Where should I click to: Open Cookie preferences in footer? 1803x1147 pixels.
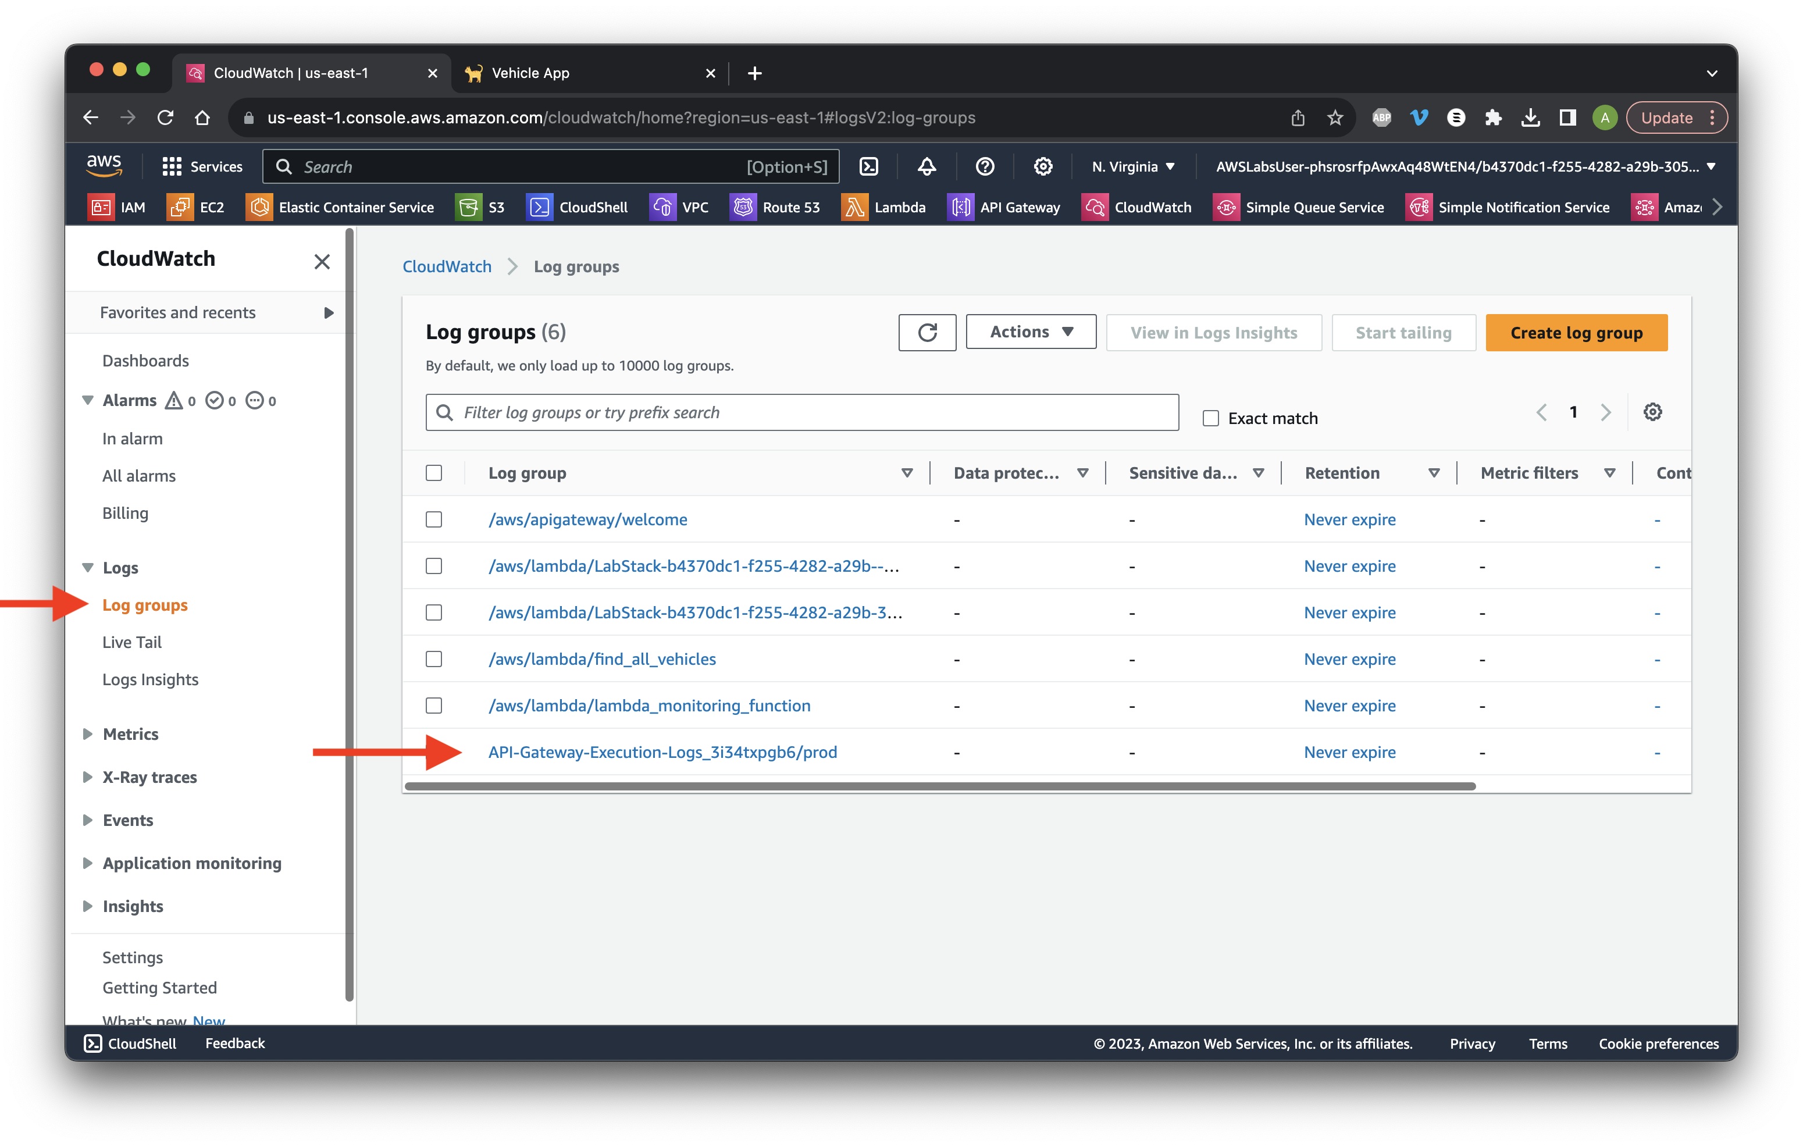point(1659,1043)
